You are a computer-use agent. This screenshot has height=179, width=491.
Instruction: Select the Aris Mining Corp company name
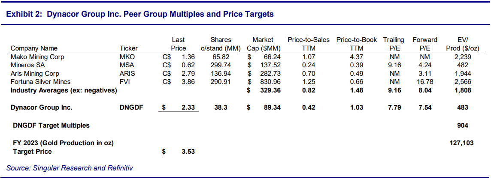(35, 73)
